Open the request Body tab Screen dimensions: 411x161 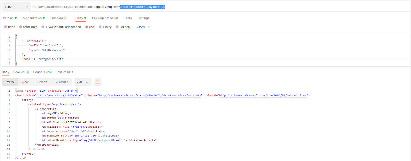(81, 18)
